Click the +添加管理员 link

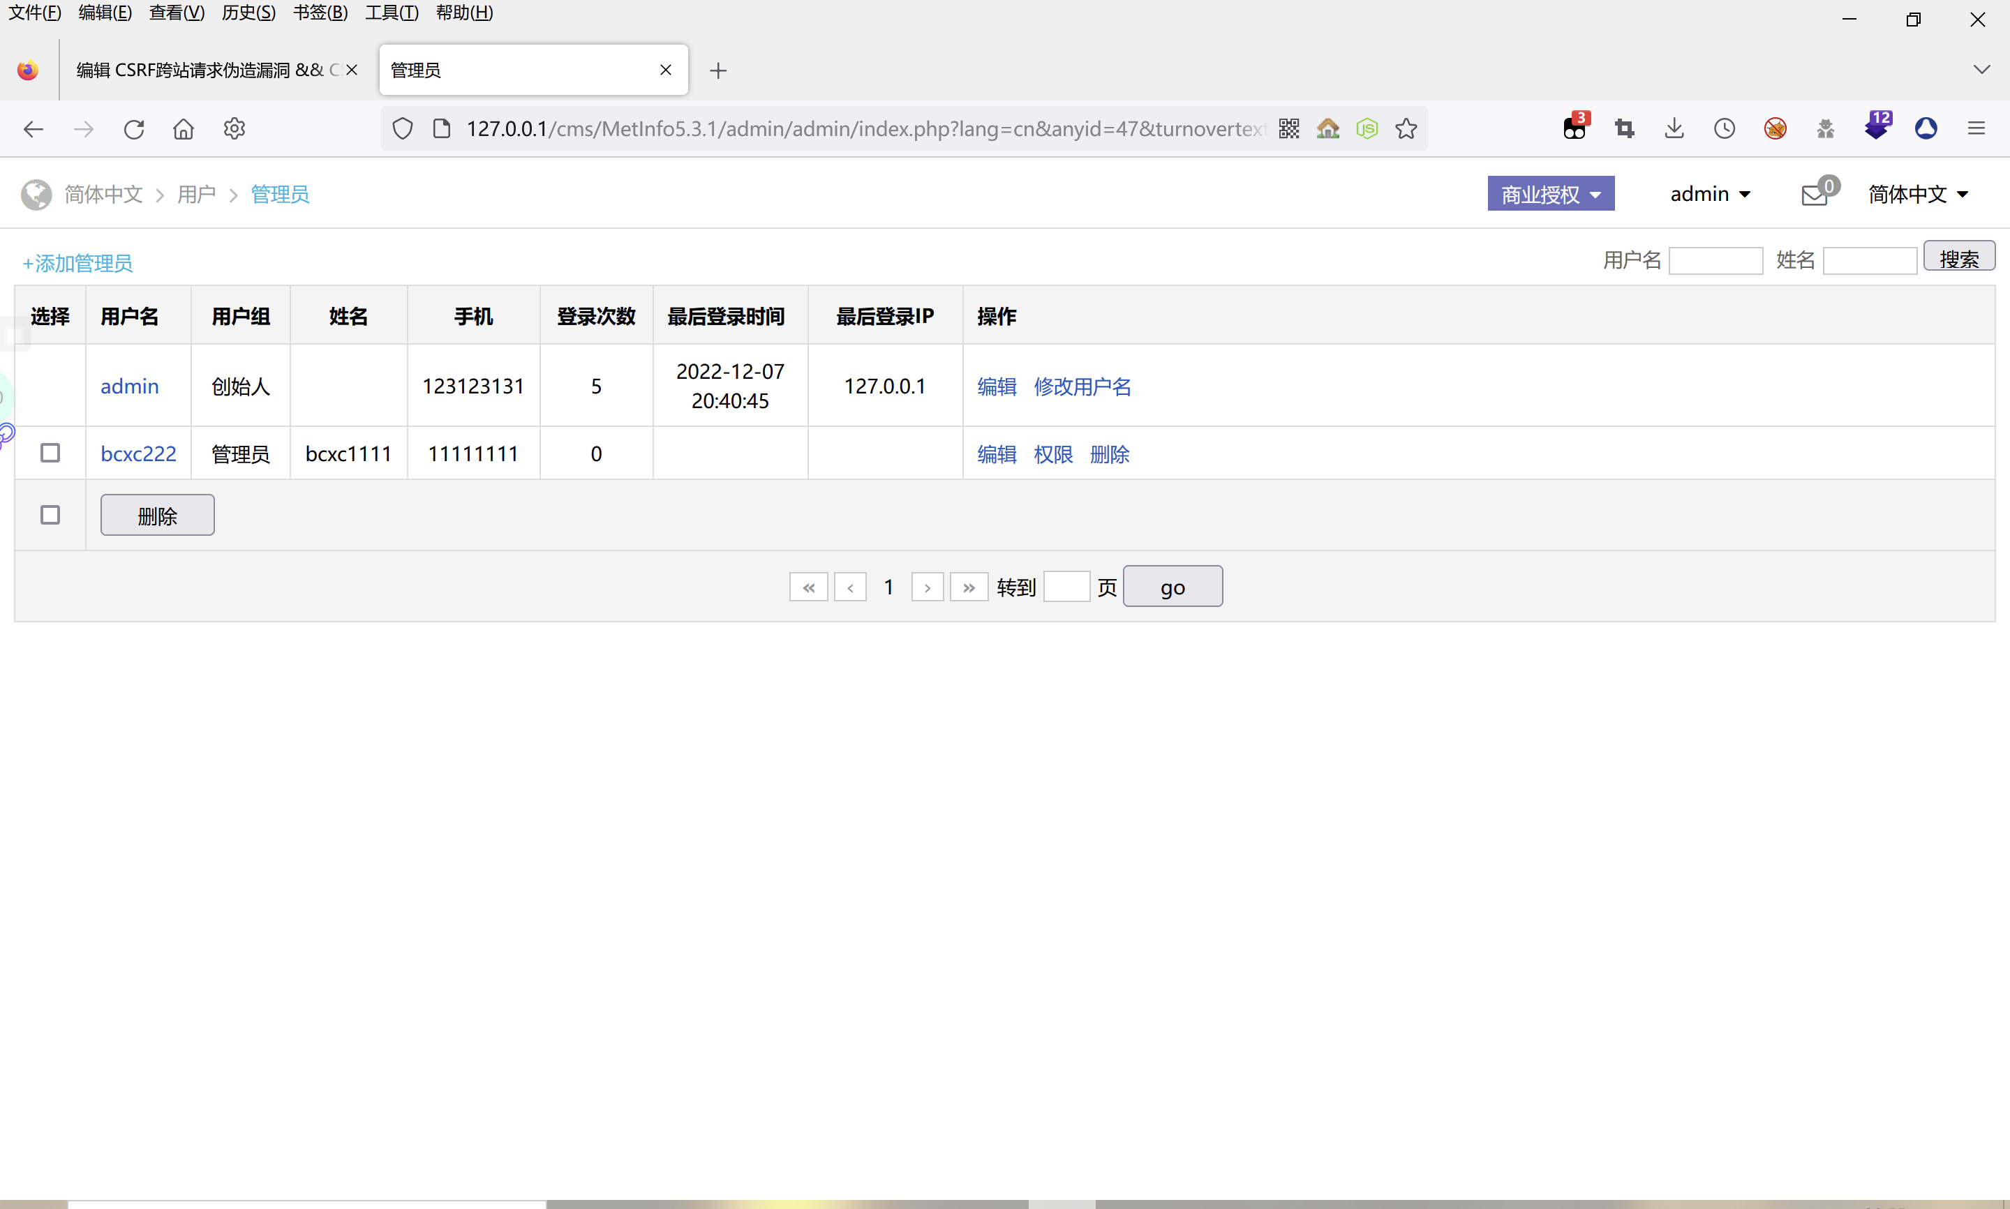coord(77,263)
